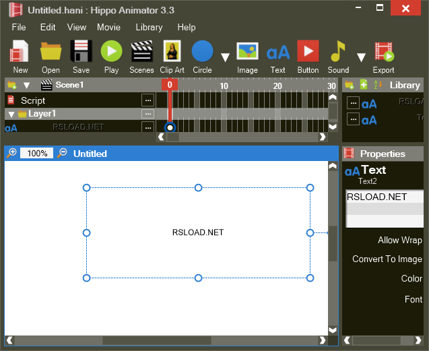Click the timeline's up scroll arrow
The width and height of the screenshot is (429, 351).
point(333,97)
